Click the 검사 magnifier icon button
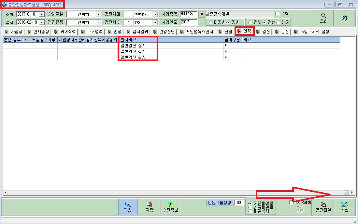 128,207
